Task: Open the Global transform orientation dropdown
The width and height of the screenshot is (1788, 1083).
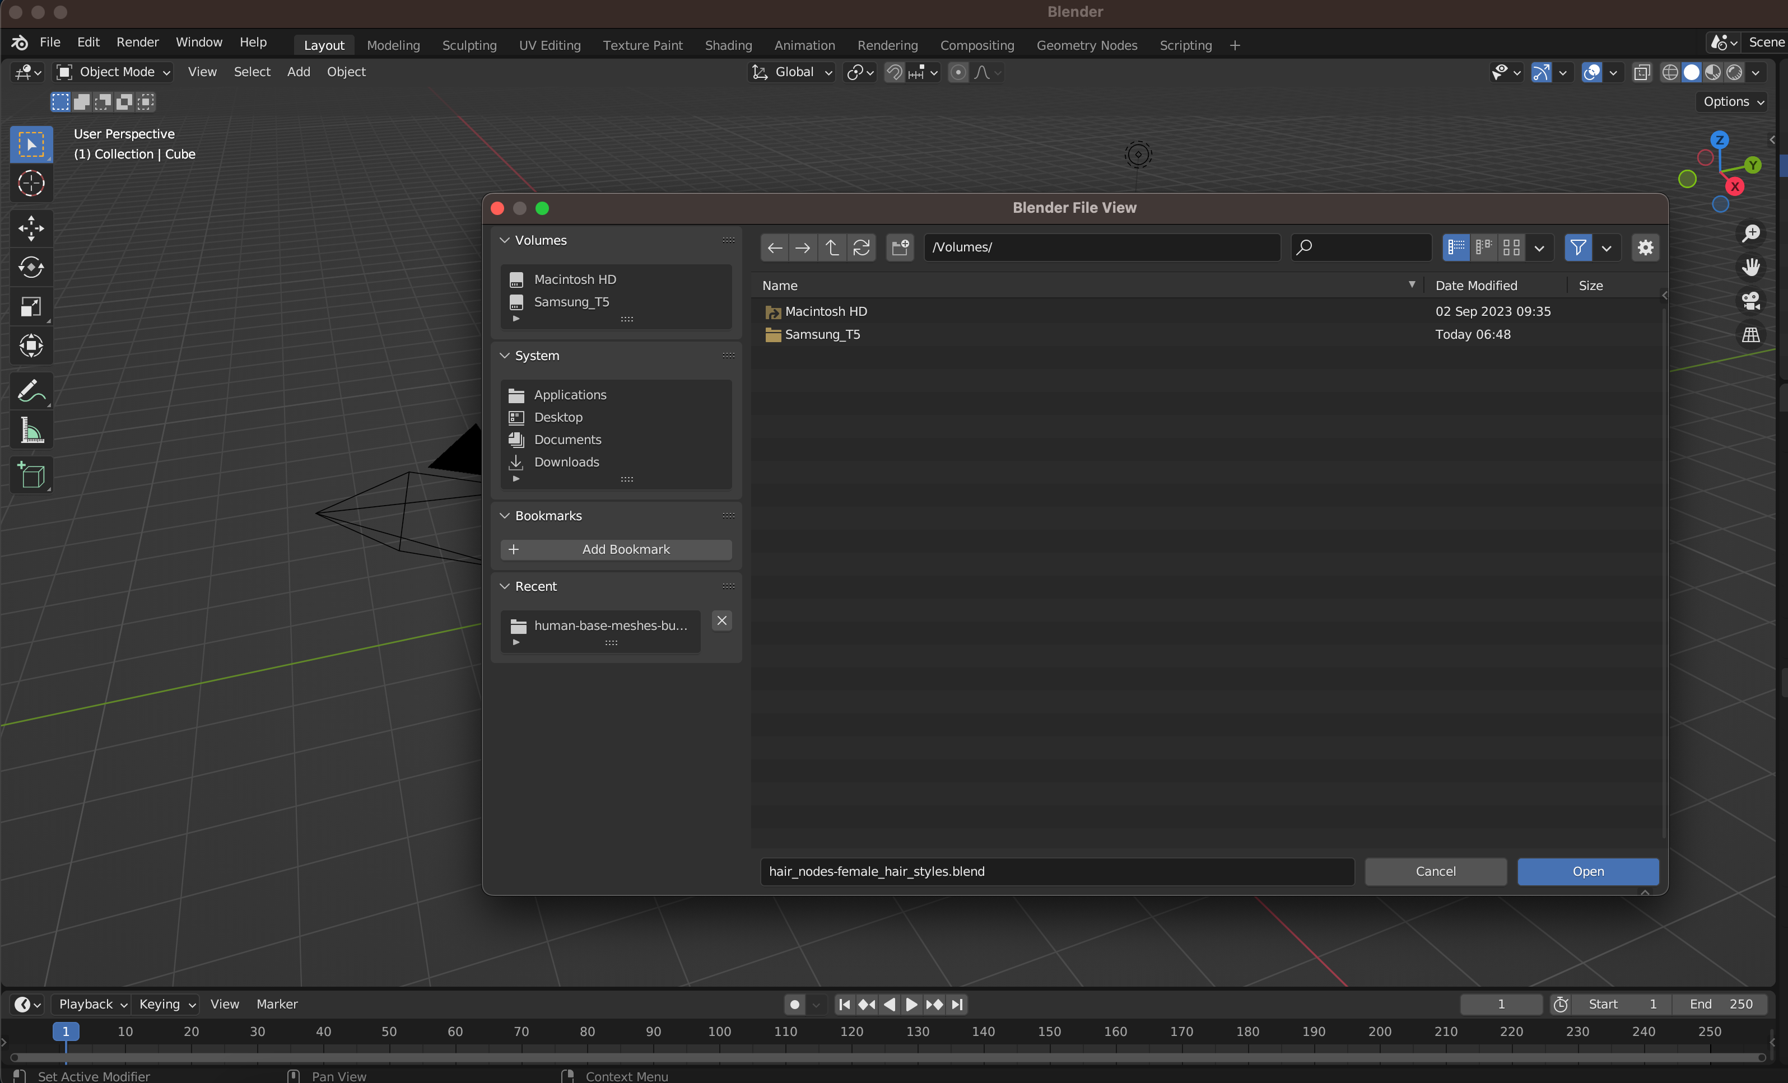Action: [x=793, y=72]
